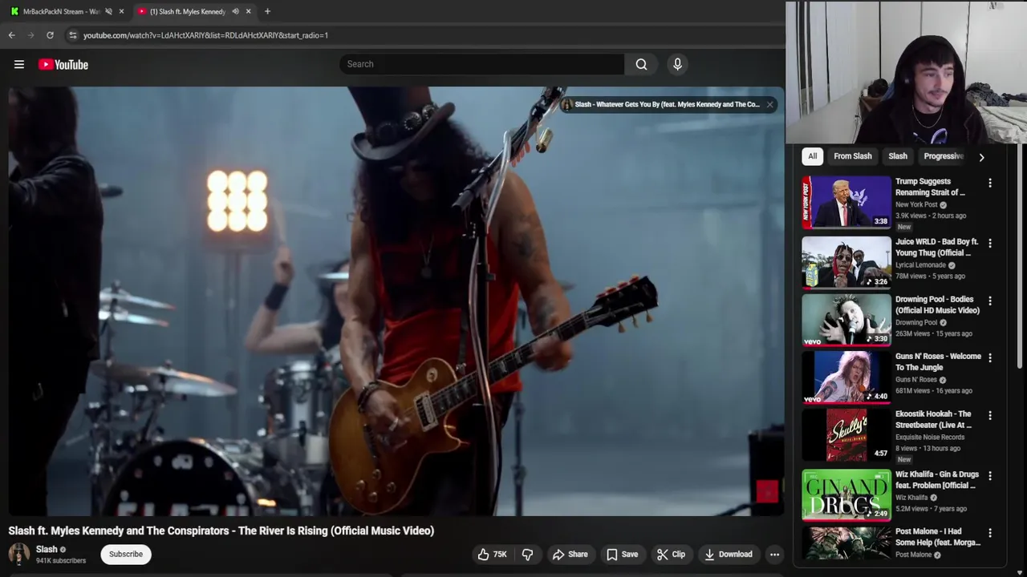Mute the Slash YouTube tab audio

pyautogui.click(x=235, y=11)
